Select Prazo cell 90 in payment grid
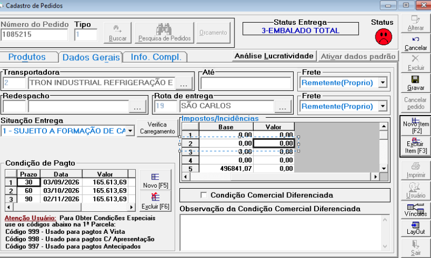The width and height of the screenshot is (431, 258). click(x=29, y=199)
